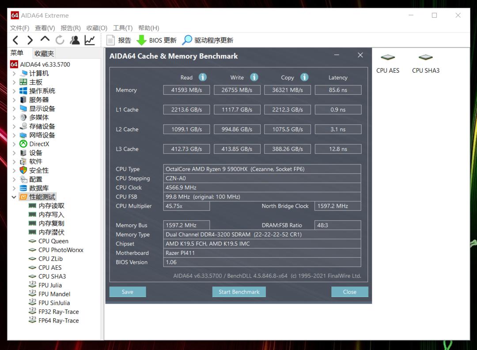Expand the 配置 node chevron

(x=14, y=179)
